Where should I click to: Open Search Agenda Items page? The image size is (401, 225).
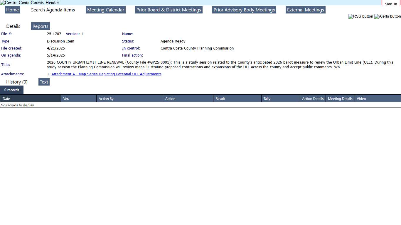(53, 10)
